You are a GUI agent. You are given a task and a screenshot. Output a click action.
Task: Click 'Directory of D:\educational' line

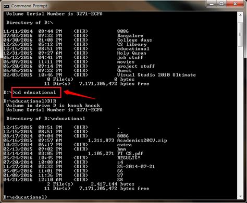46,119
